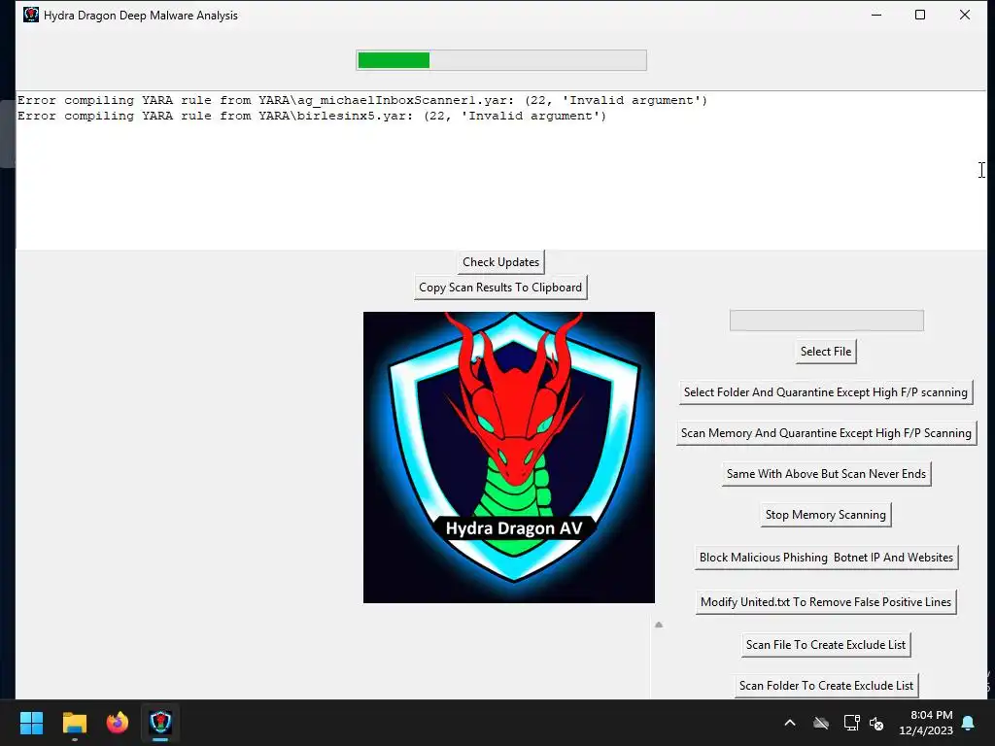Viewport: 995px width, 746px height.
Task: Close the Hydra Dragon window
Action: tap(965, 15)
